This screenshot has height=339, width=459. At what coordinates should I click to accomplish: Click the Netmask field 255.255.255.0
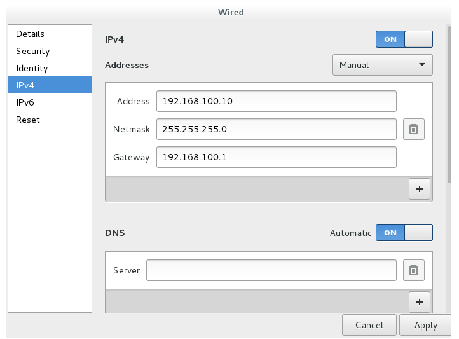pos(277,129)
